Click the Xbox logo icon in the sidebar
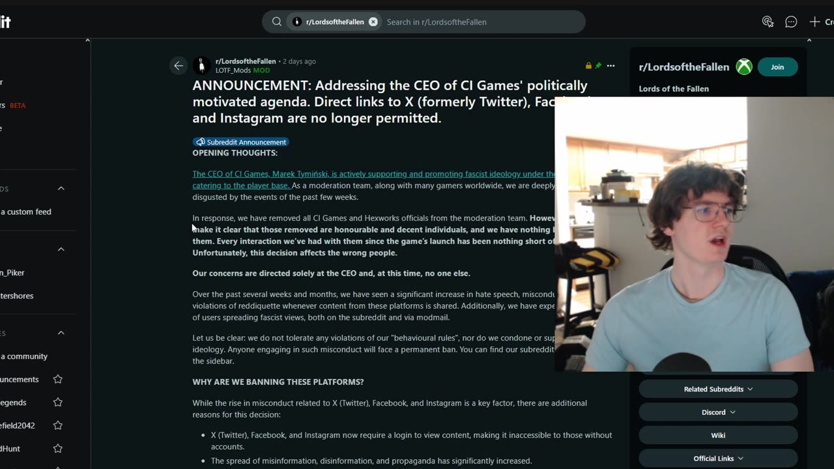This screenshot has width=834, height=469. click(x=744, y=66)
